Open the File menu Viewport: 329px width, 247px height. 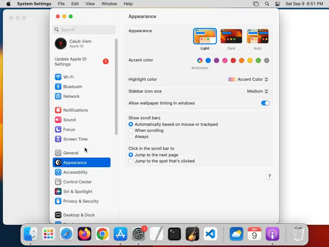(61, 4)
